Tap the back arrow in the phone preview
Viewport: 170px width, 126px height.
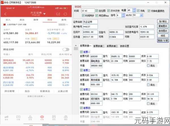(5, 14)
